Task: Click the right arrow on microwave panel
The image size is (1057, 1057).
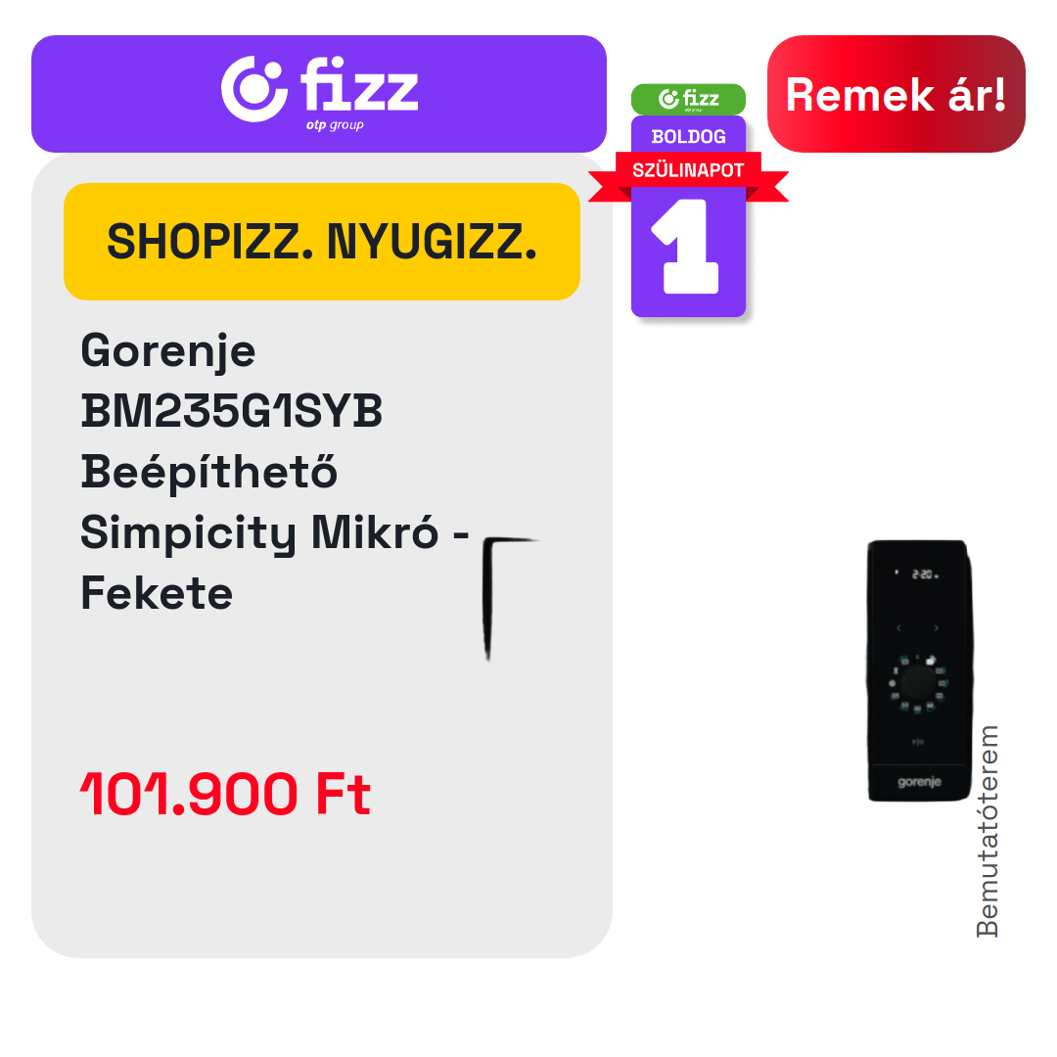Action: click(937, 627)
